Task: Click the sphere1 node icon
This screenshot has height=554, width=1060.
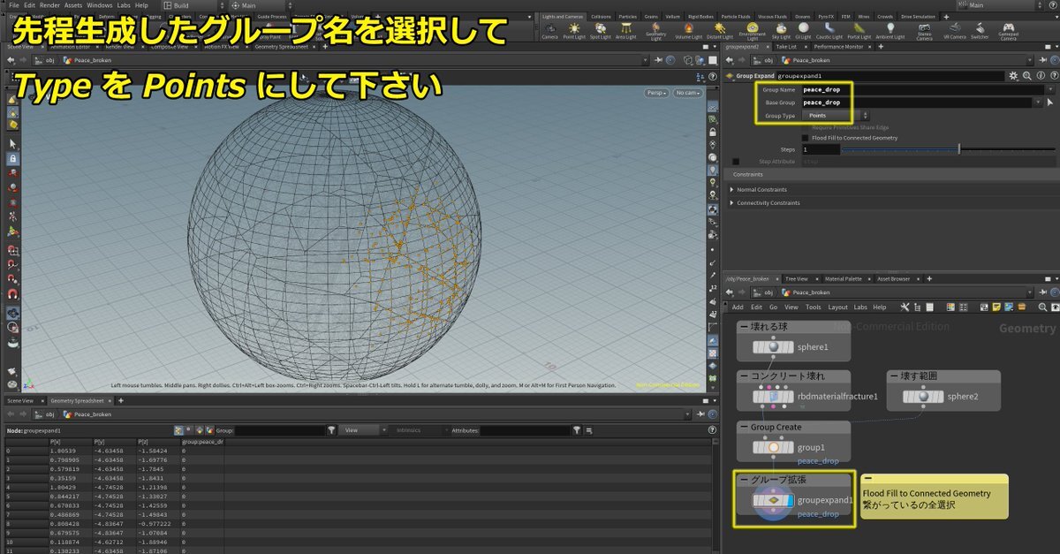Action: (x=773, y=347)
